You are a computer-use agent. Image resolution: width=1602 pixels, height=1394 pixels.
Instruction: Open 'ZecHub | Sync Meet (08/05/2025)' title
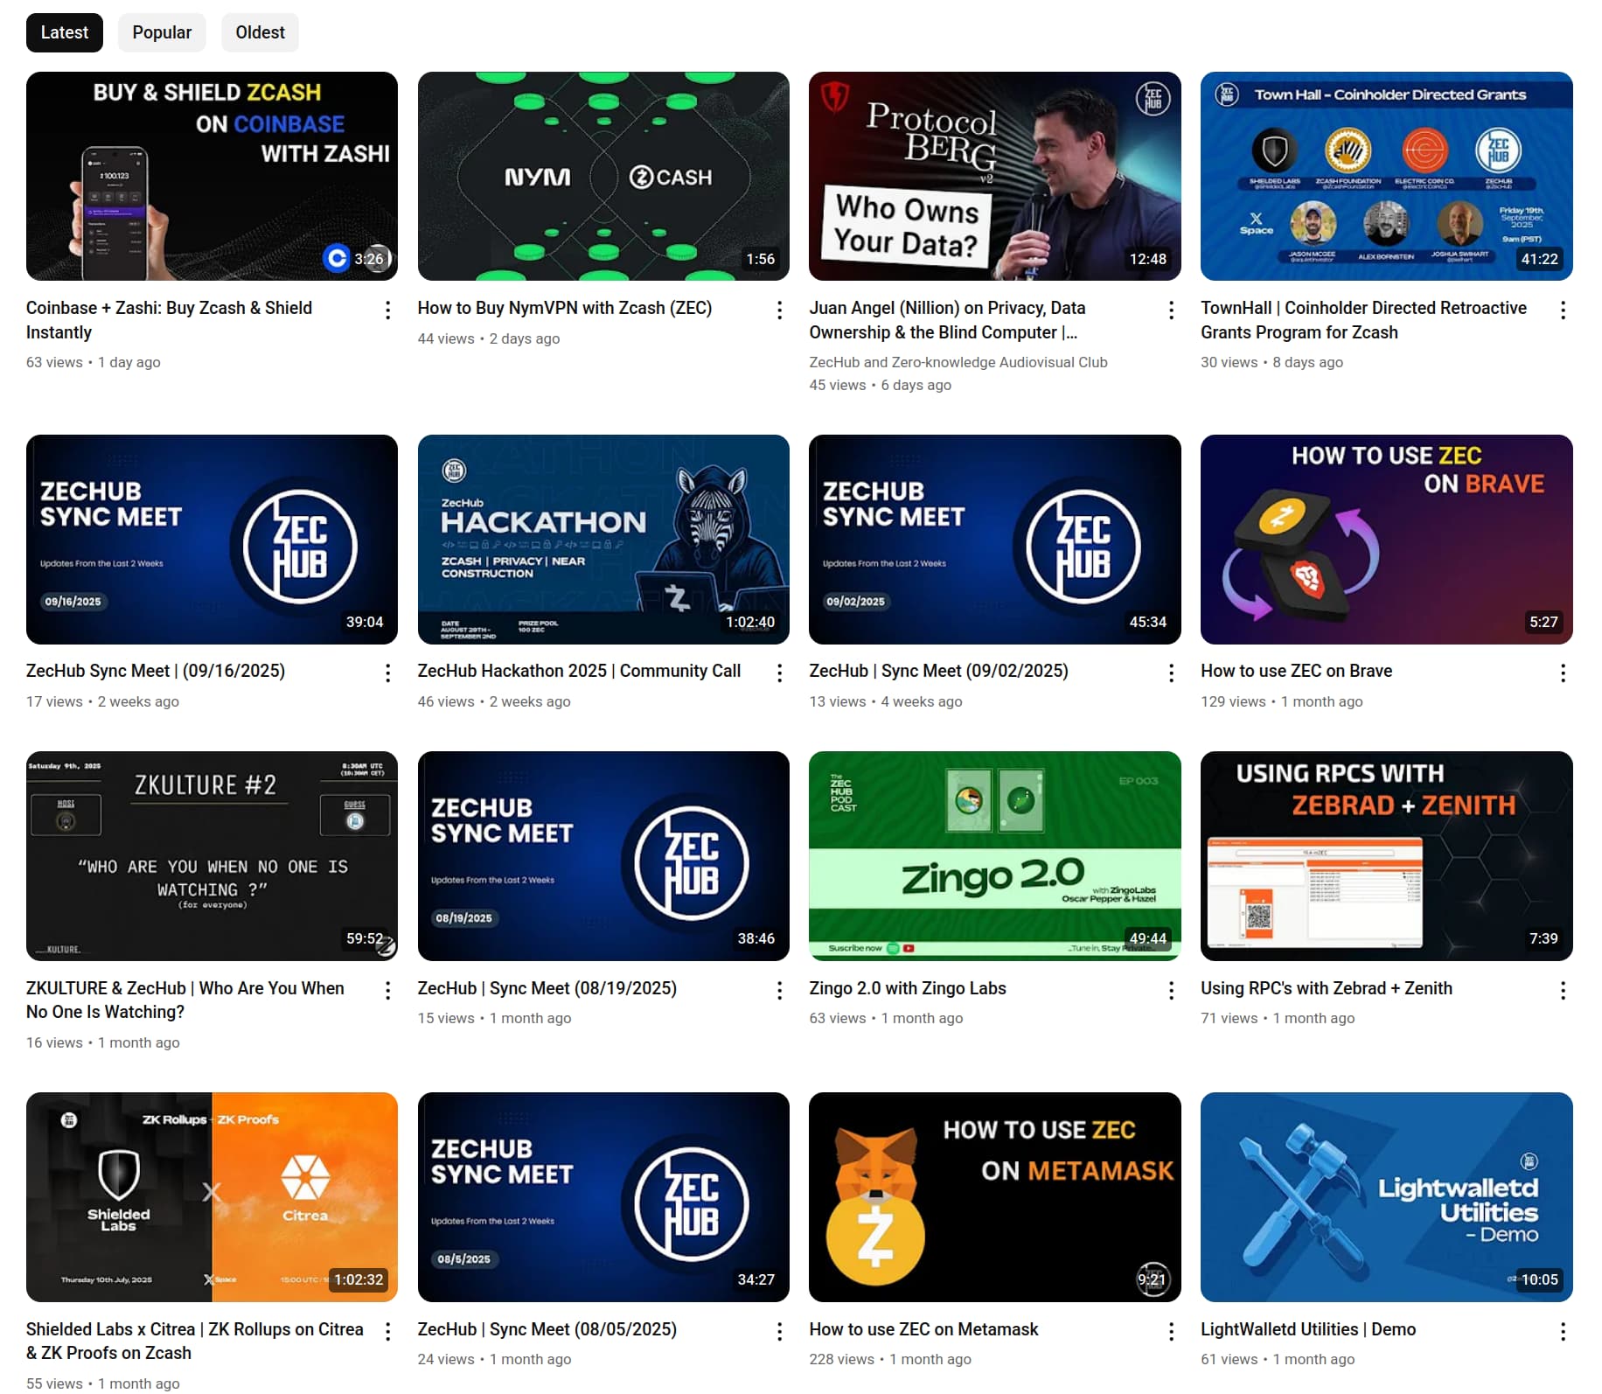[547, 1329]
